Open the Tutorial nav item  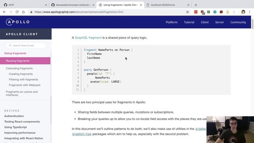(189, 22)
